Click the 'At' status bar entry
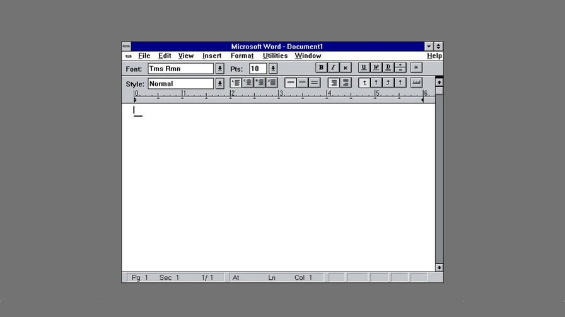Screen dimensions: 565x317 click(x=236, y=278)
